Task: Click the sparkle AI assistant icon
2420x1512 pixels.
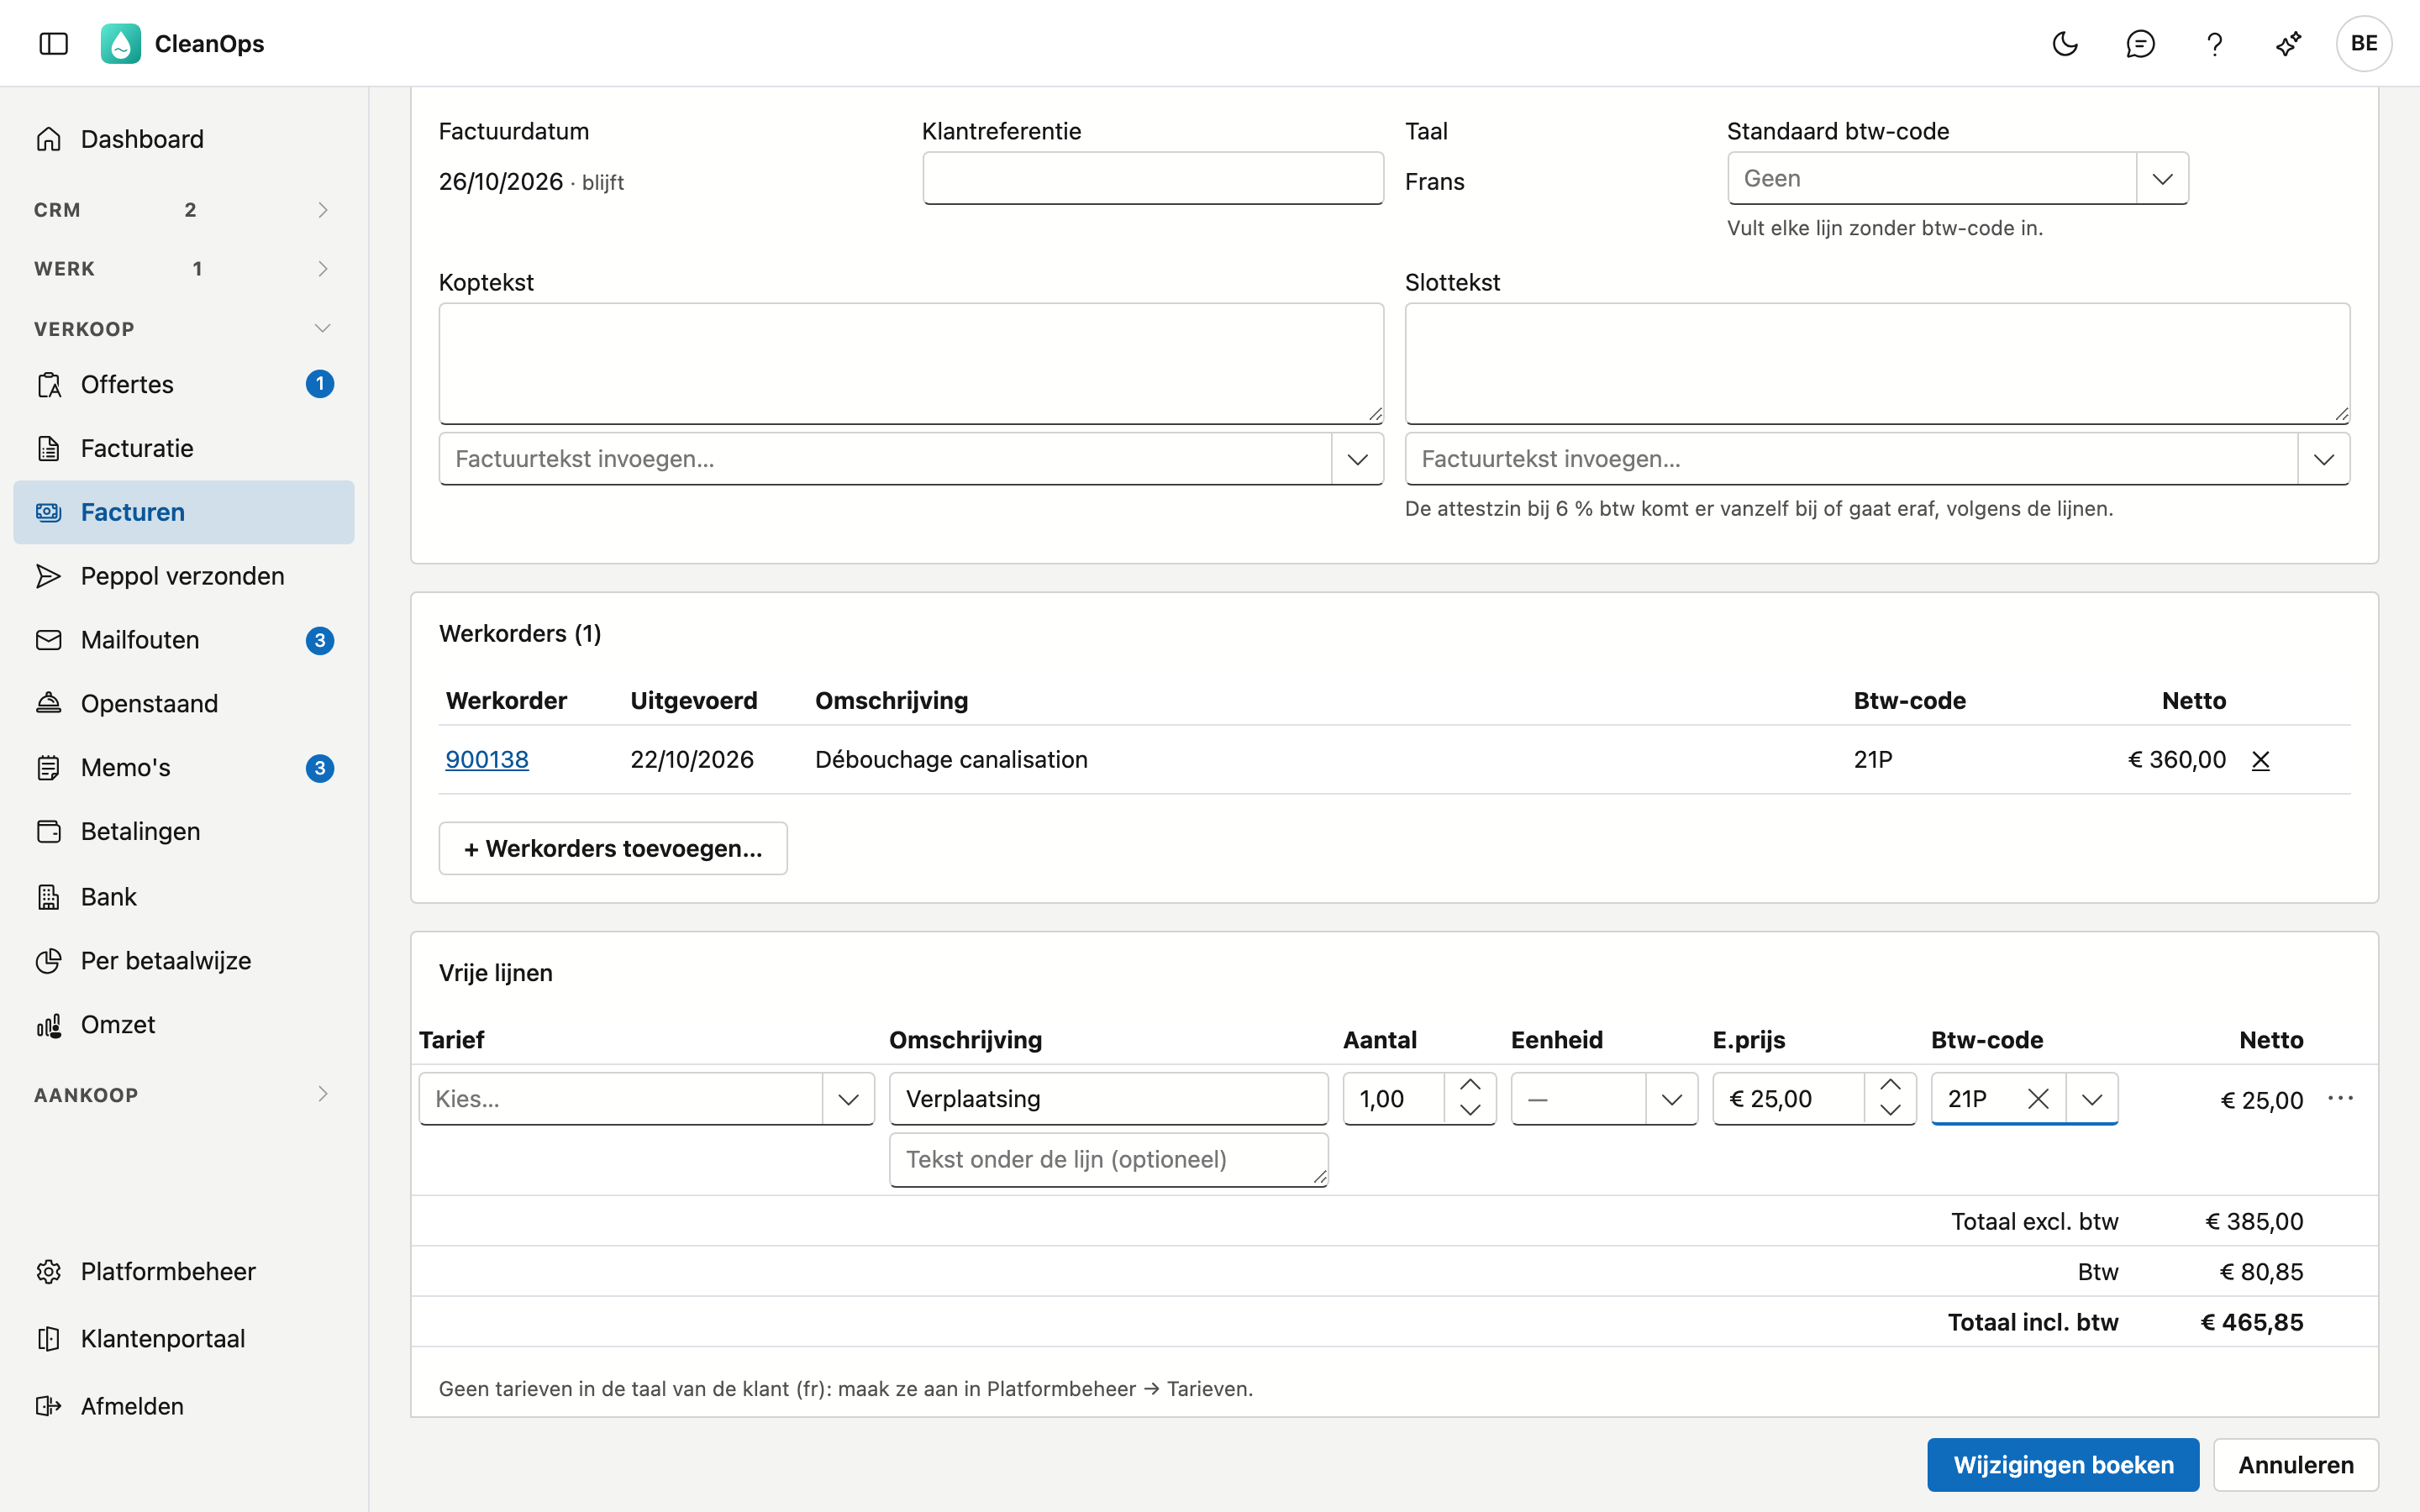Action: click(x=2288, y=43)
